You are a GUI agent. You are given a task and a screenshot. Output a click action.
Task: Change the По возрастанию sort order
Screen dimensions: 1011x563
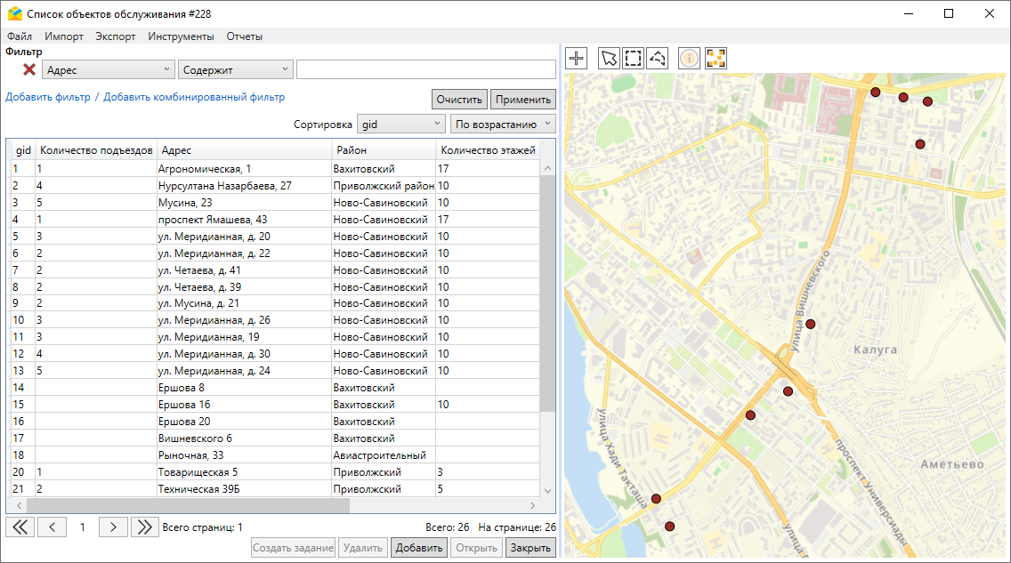pos(502,124)
